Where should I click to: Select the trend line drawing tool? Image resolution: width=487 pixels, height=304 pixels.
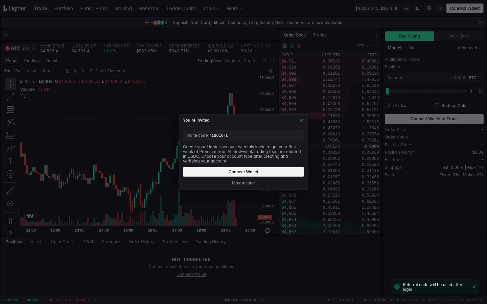pos(10,97)
